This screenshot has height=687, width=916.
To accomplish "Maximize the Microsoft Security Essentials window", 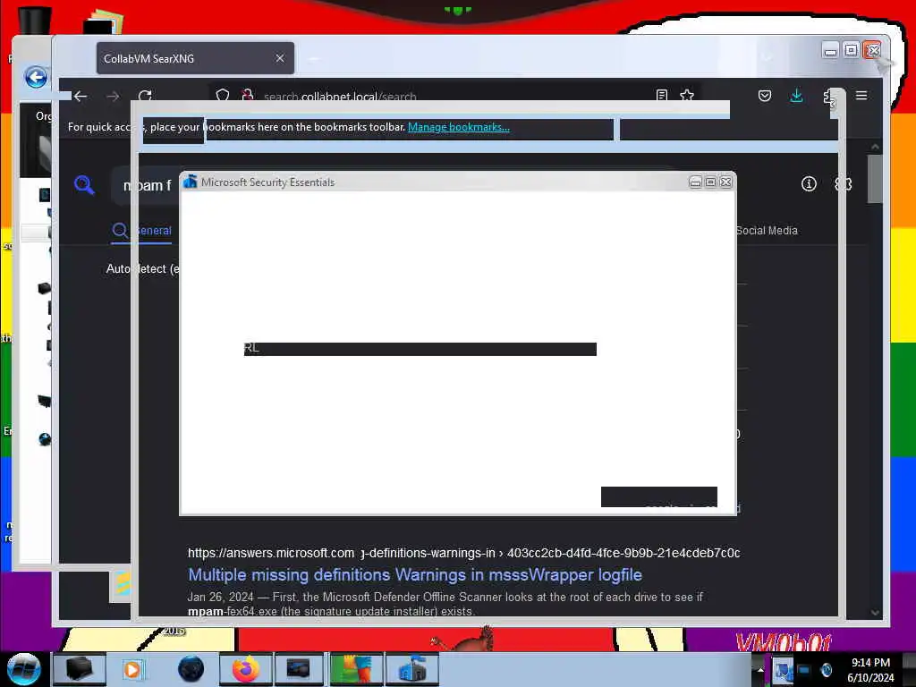I will point(710,182).
